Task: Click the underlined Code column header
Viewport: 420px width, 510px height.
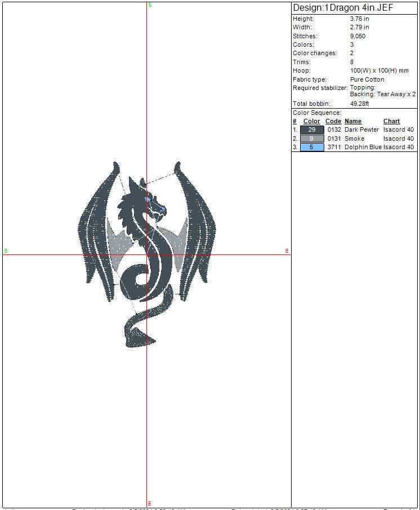Action: click(333, 121)
